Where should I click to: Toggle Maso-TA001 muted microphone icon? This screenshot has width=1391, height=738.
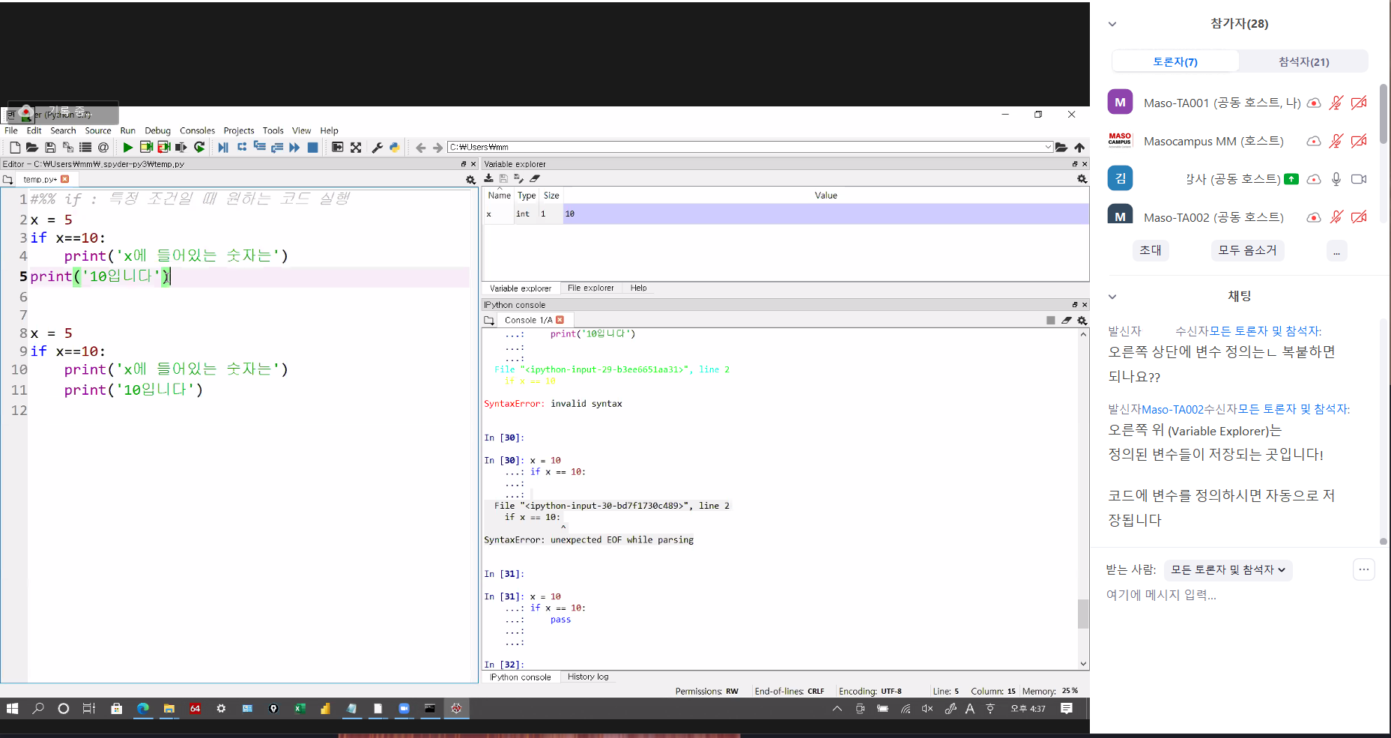click(1336, 103)
